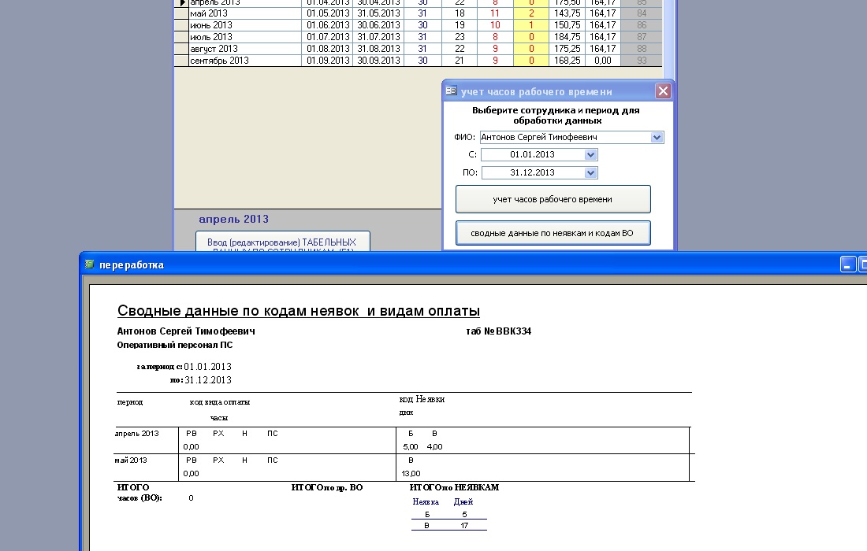Image resolution: width=867 pixels, height=551 pixels.
Task: Click the end date 31.08.2013 cell
Action: [378, 49]
